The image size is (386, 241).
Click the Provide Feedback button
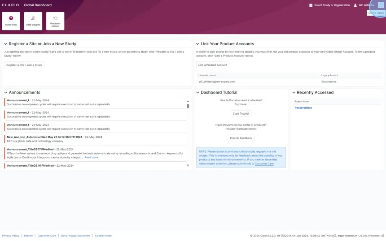[241, 138]
